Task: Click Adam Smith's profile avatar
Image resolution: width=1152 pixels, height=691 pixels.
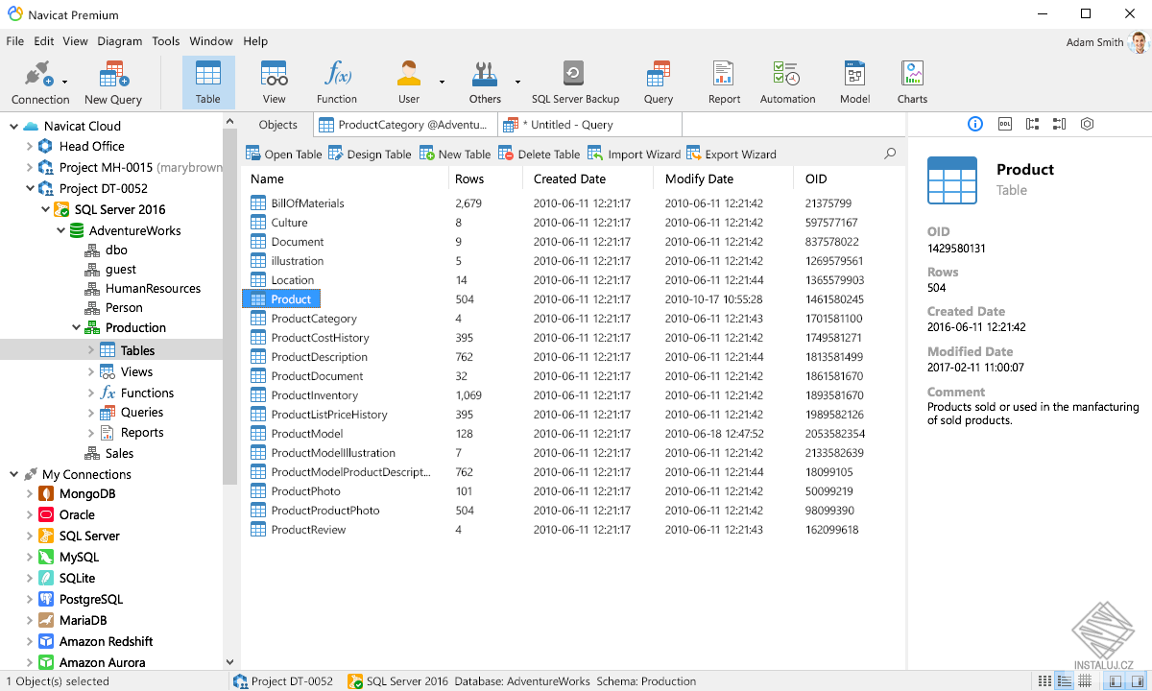Action: point(1140,42)
